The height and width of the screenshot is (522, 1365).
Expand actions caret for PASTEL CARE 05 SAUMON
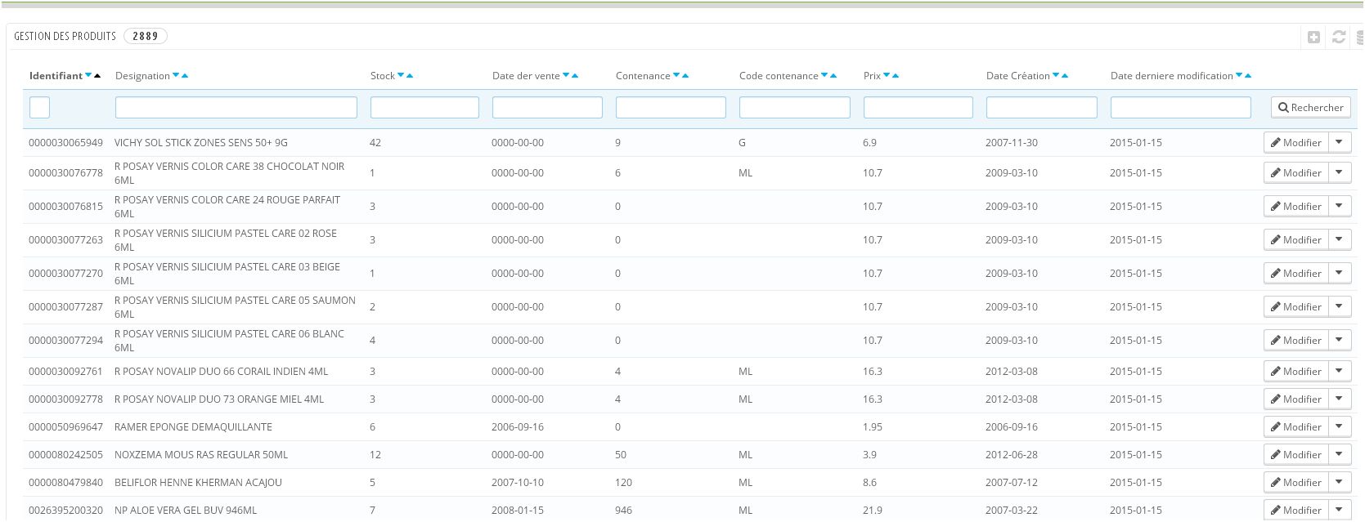1340,306
